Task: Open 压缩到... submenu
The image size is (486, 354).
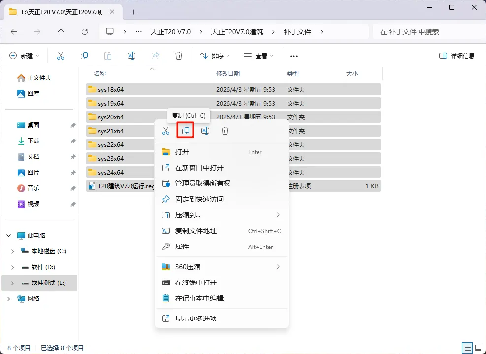Action: pos(221,215)
